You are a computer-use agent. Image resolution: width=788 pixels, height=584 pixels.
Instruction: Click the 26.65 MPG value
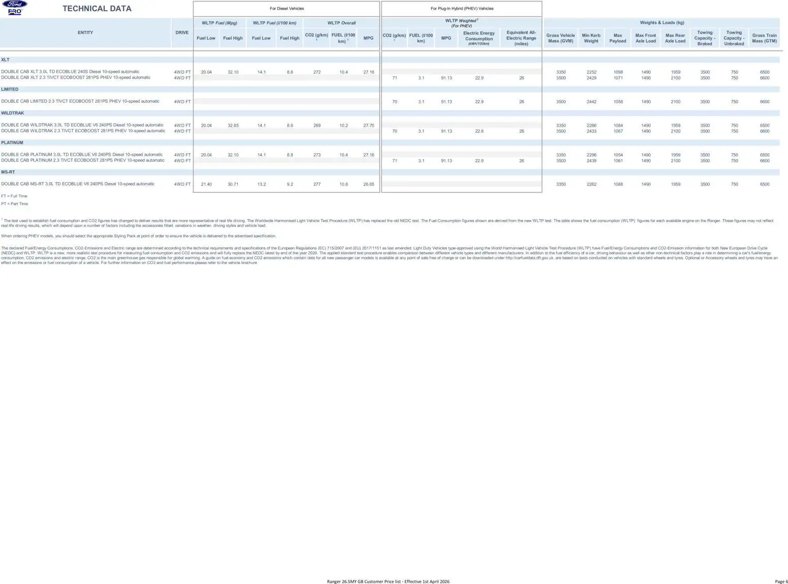(x=369, y=185)
